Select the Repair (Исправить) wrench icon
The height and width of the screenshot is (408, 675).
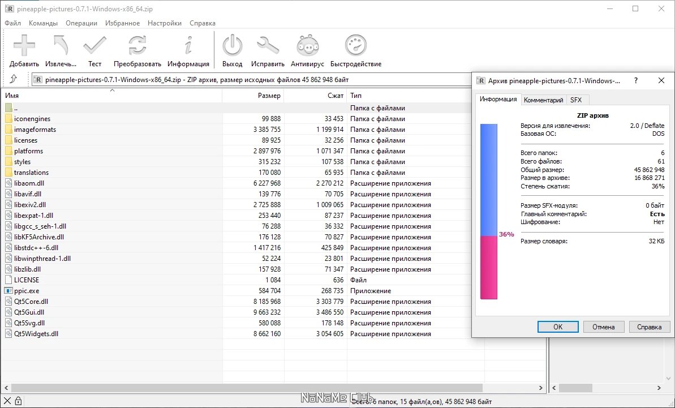[268, 45]
